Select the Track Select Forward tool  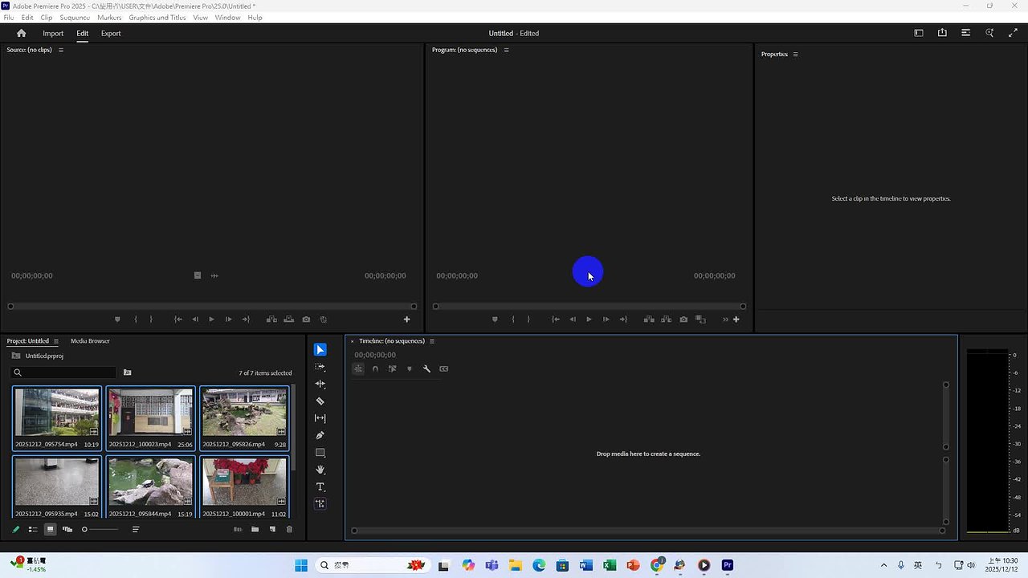[x=320, y=367]
